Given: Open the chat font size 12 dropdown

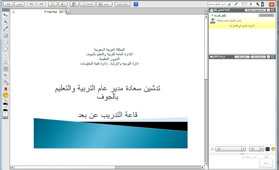Looking at the screenshot, I should (x=262, y=149).
